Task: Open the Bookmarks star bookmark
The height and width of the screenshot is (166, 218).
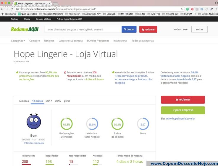Action: click(x=9, y=14)
